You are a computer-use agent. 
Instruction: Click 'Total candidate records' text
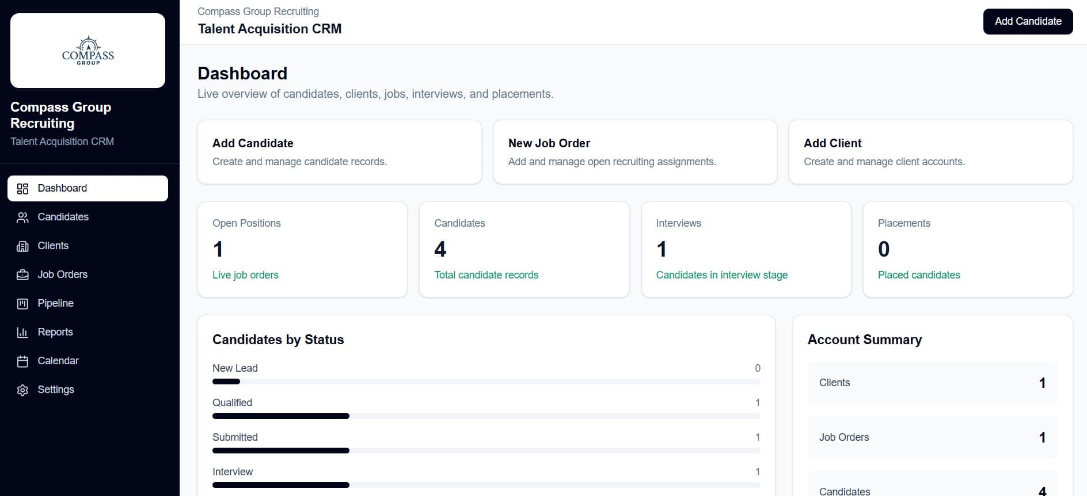[486, 275]
